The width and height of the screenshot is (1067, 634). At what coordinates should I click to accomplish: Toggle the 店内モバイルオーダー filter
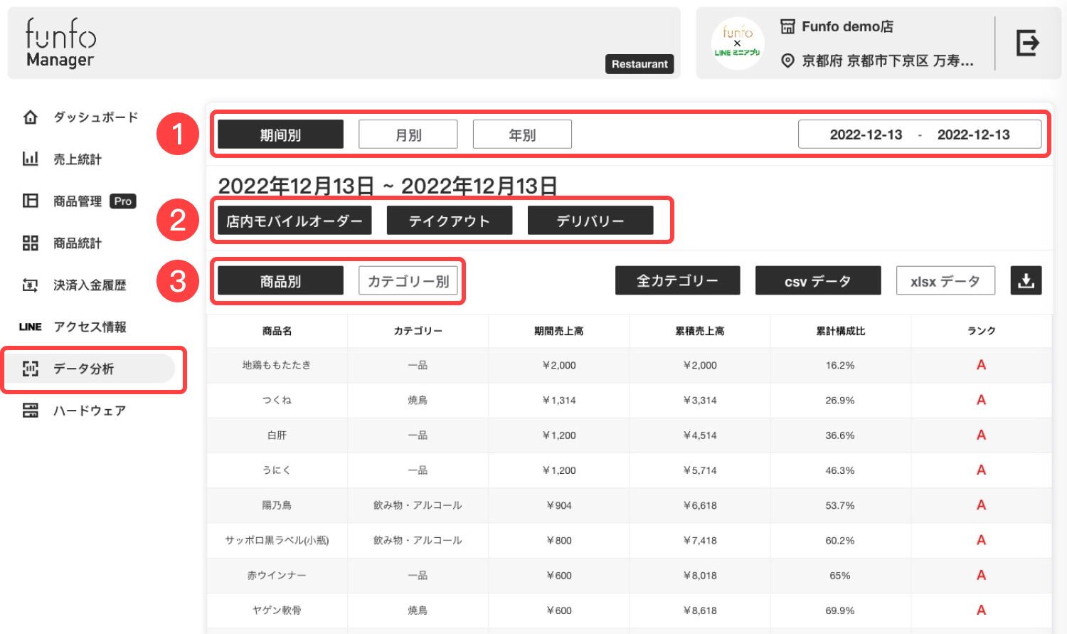click(294, 221)
